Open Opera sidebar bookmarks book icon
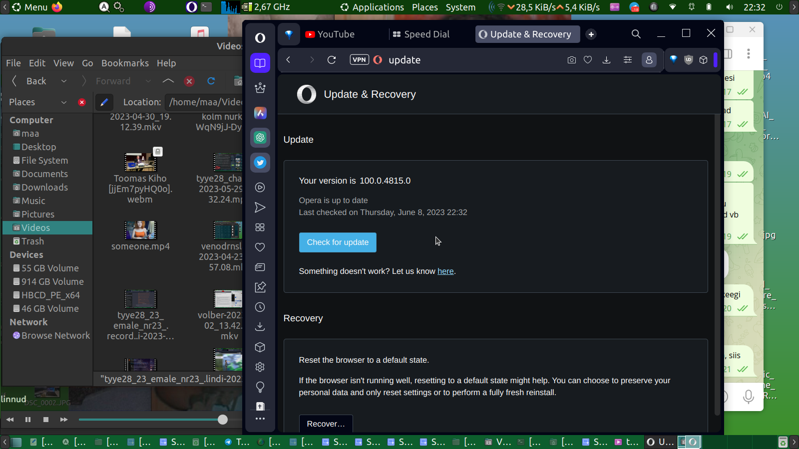Image resolution: width=799 pixels, height=449 pixels. (x=260, y=63)
